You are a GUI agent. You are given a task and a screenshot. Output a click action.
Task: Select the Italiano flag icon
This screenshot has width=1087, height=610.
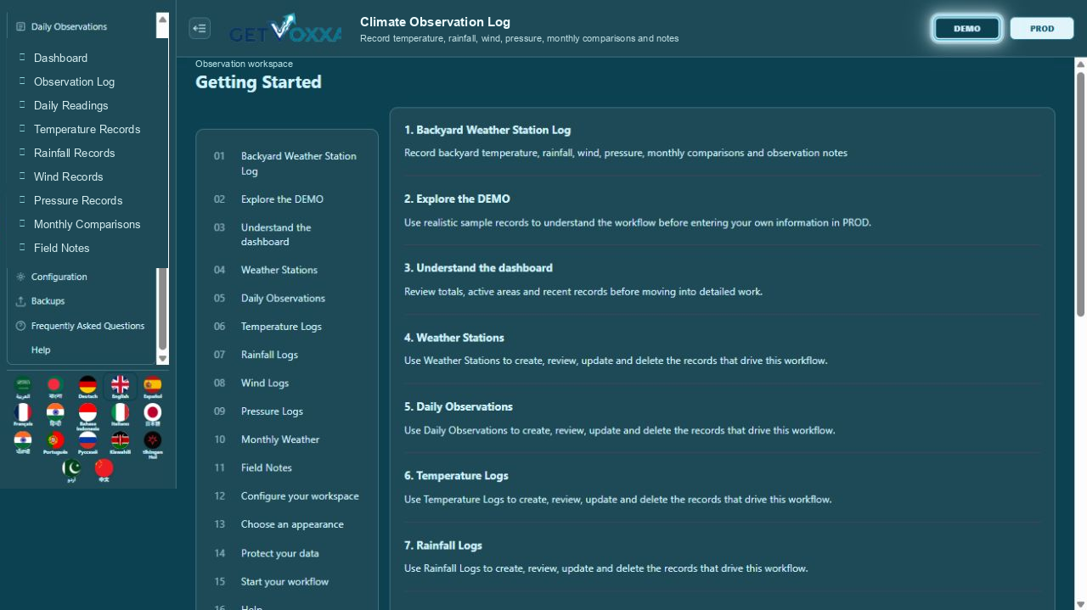click(120, 414)
